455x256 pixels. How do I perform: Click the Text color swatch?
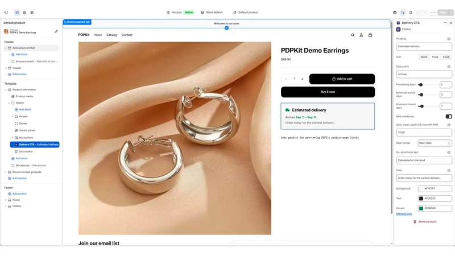pyautogui.click(x=421, y=199)
